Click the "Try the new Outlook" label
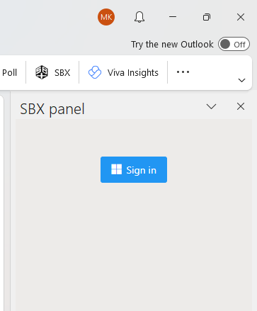Viewport: 257px width, 311px height. tap(172, 45)
